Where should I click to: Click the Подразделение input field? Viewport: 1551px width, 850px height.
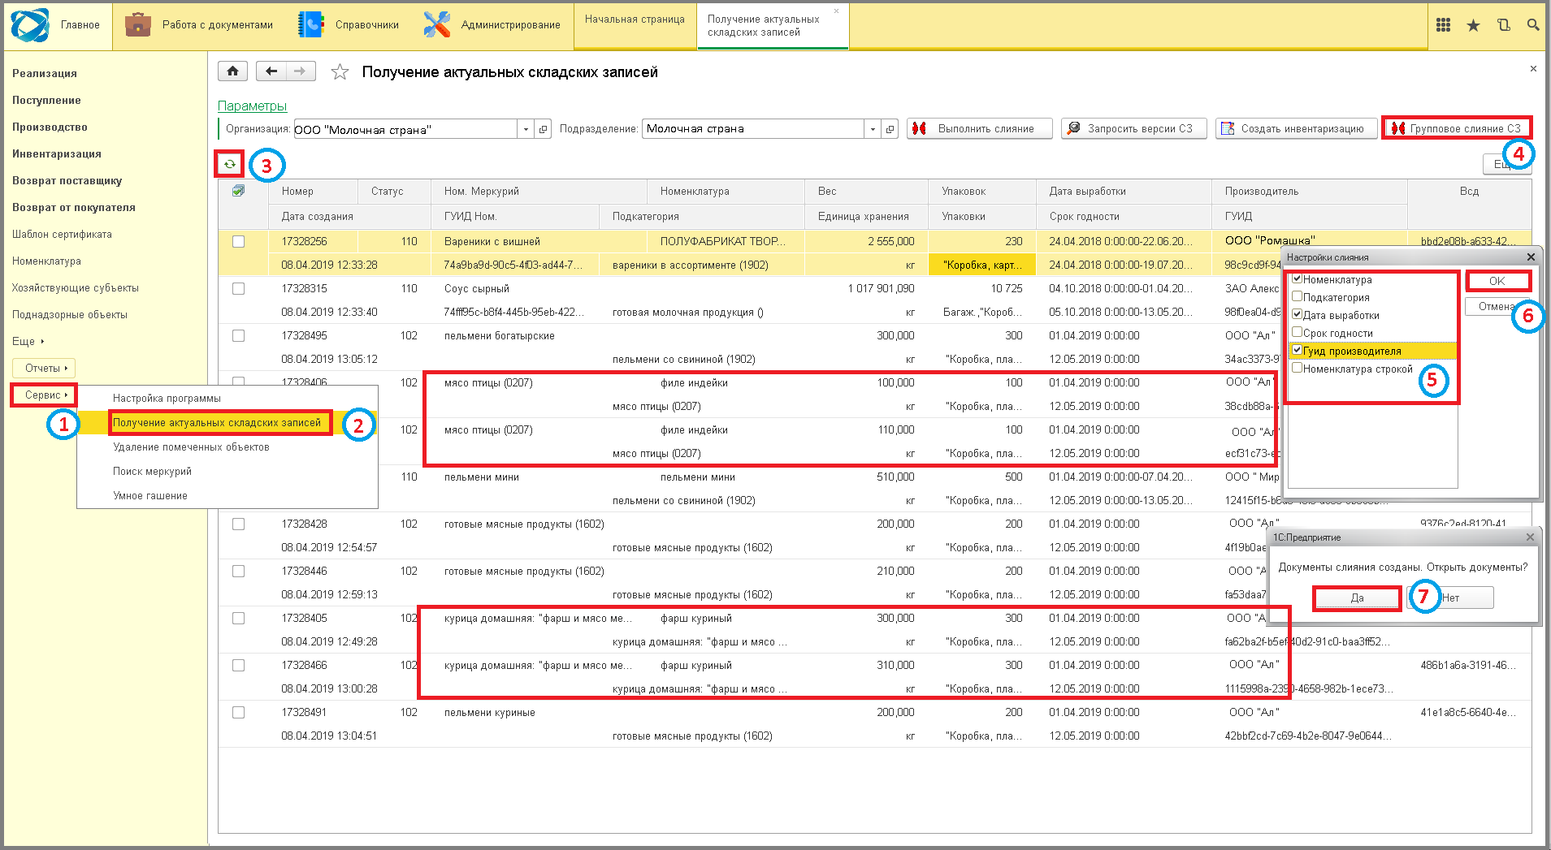753,129
